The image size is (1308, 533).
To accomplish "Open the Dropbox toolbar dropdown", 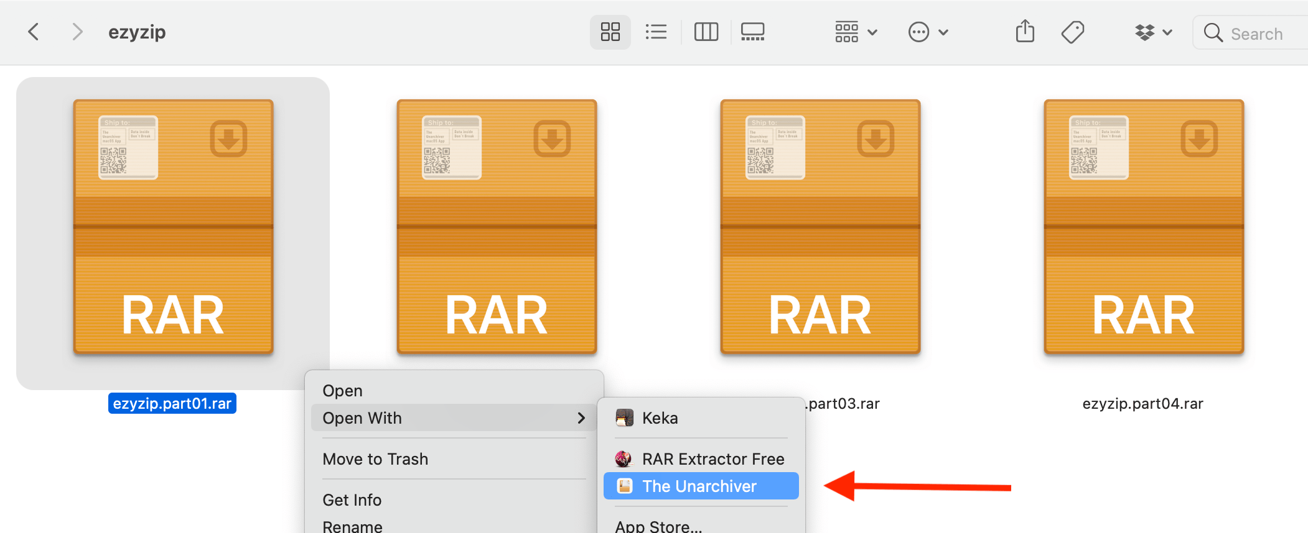I will (1153, 32).
